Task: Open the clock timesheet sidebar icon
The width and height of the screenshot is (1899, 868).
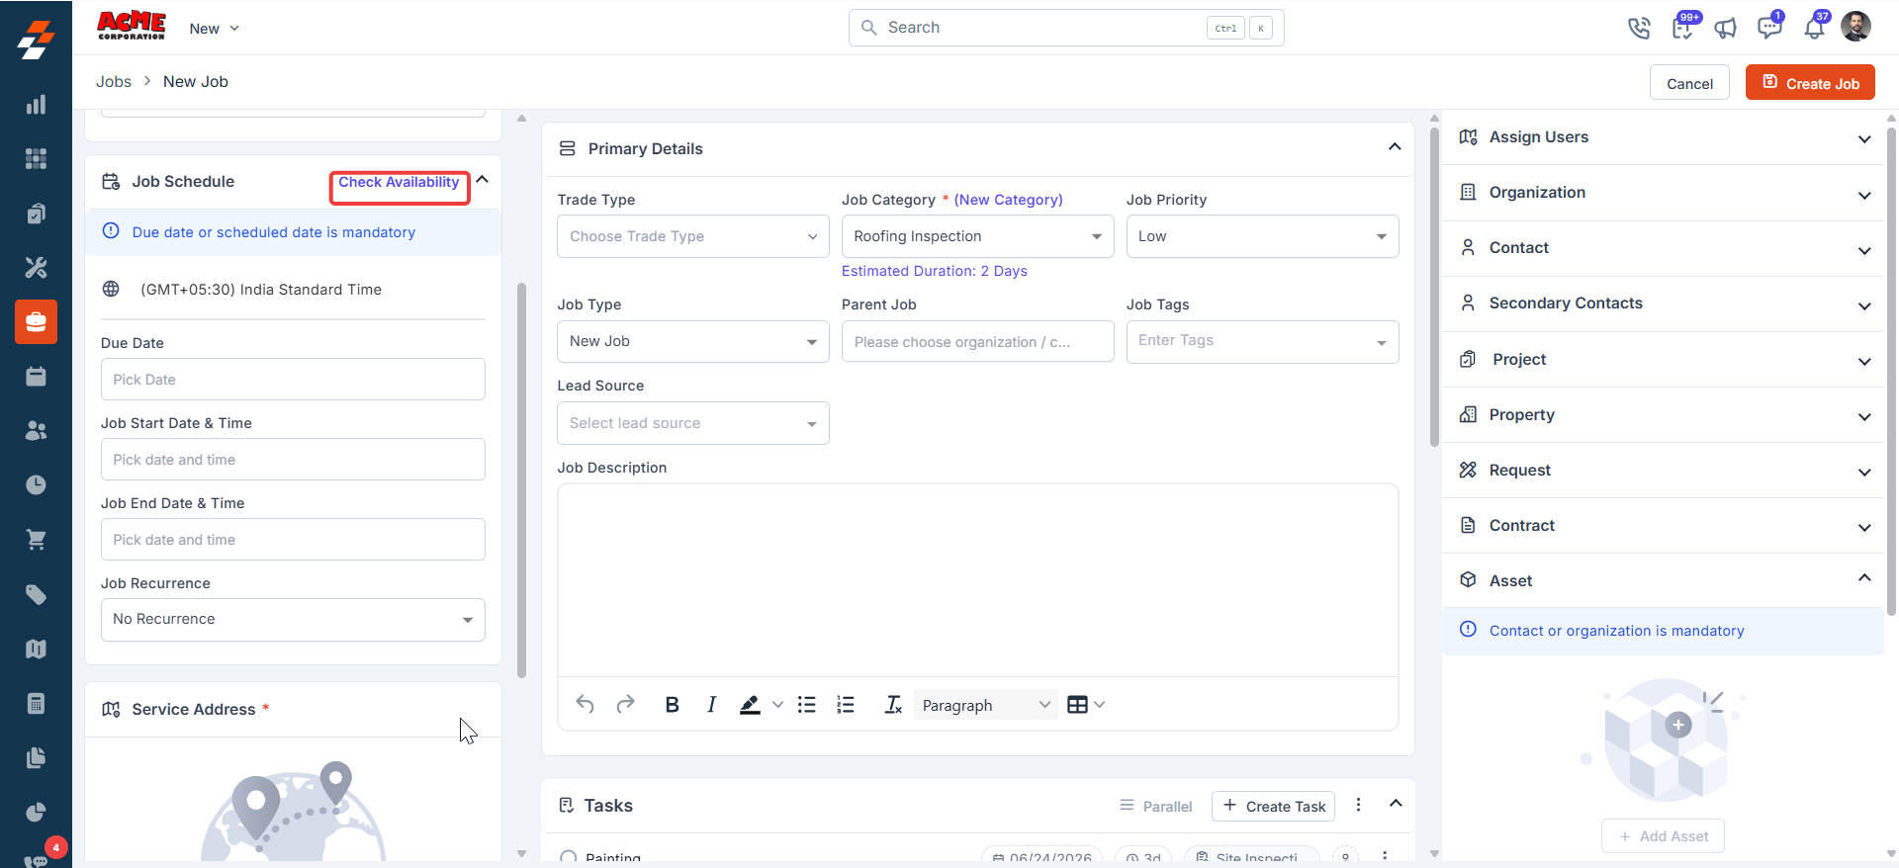Action: tap(36, 485)
